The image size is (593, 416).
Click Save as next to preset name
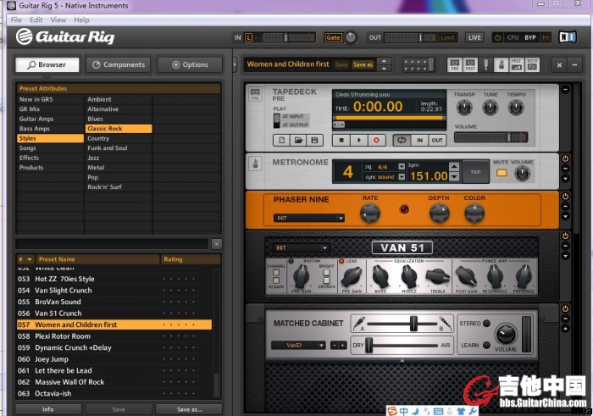(x=363, y=64)
